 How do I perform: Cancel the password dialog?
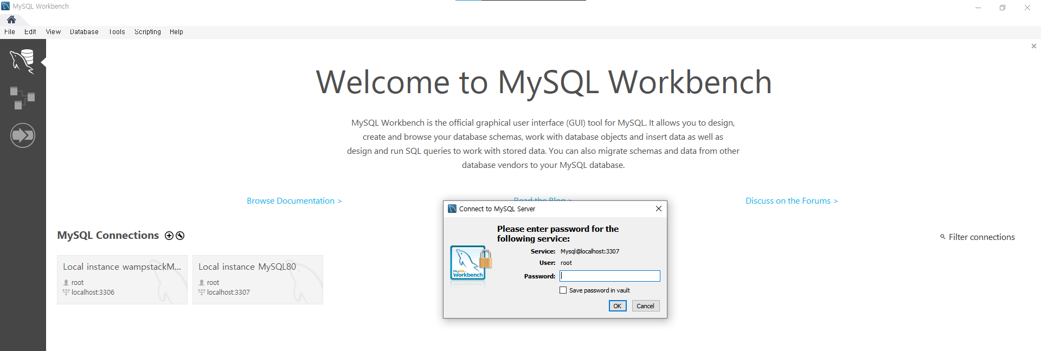645,306
